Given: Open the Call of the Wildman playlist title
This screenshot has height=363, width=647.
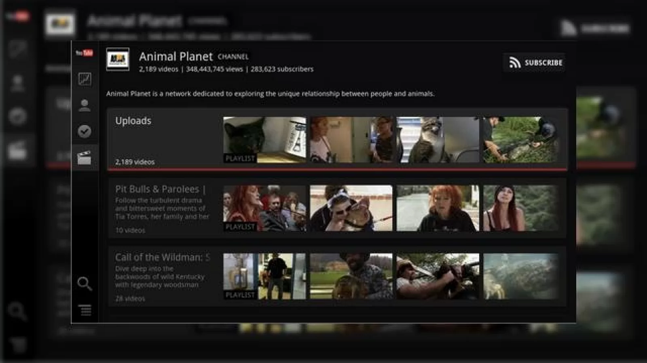Looking at the screenshot, I should [x=163, y=257].
